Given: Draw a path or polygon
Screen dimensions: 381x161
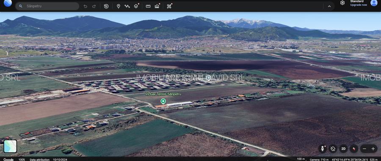Looking at the screenshot, I should pyautogui.click(x=127, y=6).
